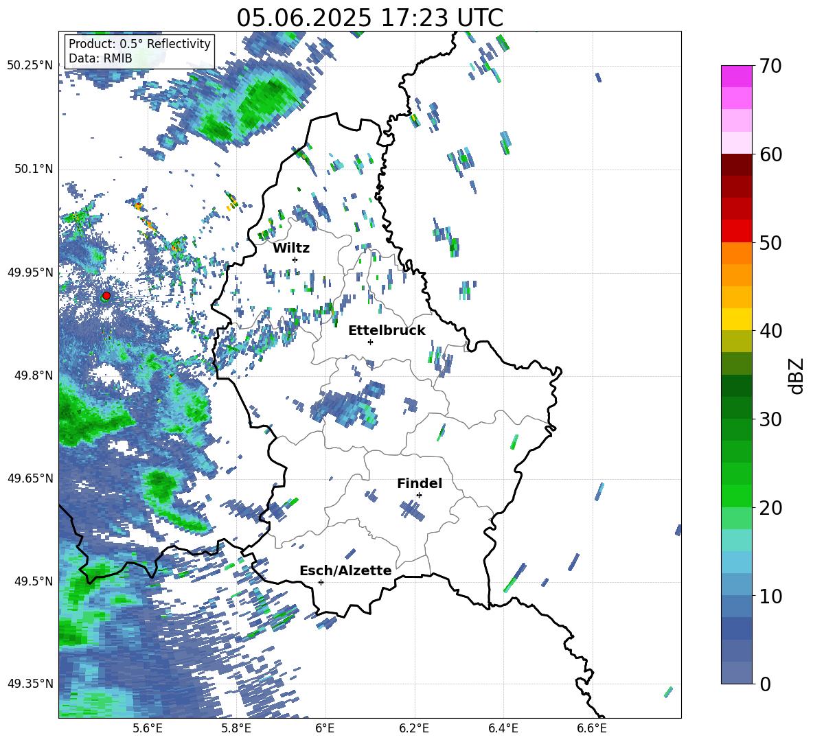Click the longitude label 6.4°E

[x=503, y=728]
